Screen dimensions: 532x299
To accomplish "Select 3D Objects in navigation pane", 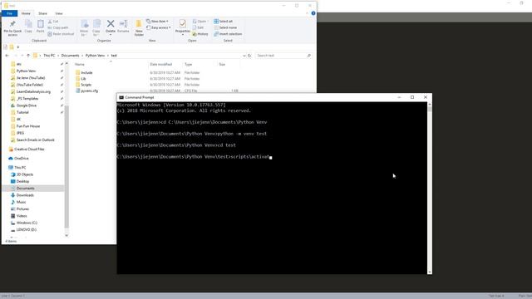I will (x=25, y=174).
